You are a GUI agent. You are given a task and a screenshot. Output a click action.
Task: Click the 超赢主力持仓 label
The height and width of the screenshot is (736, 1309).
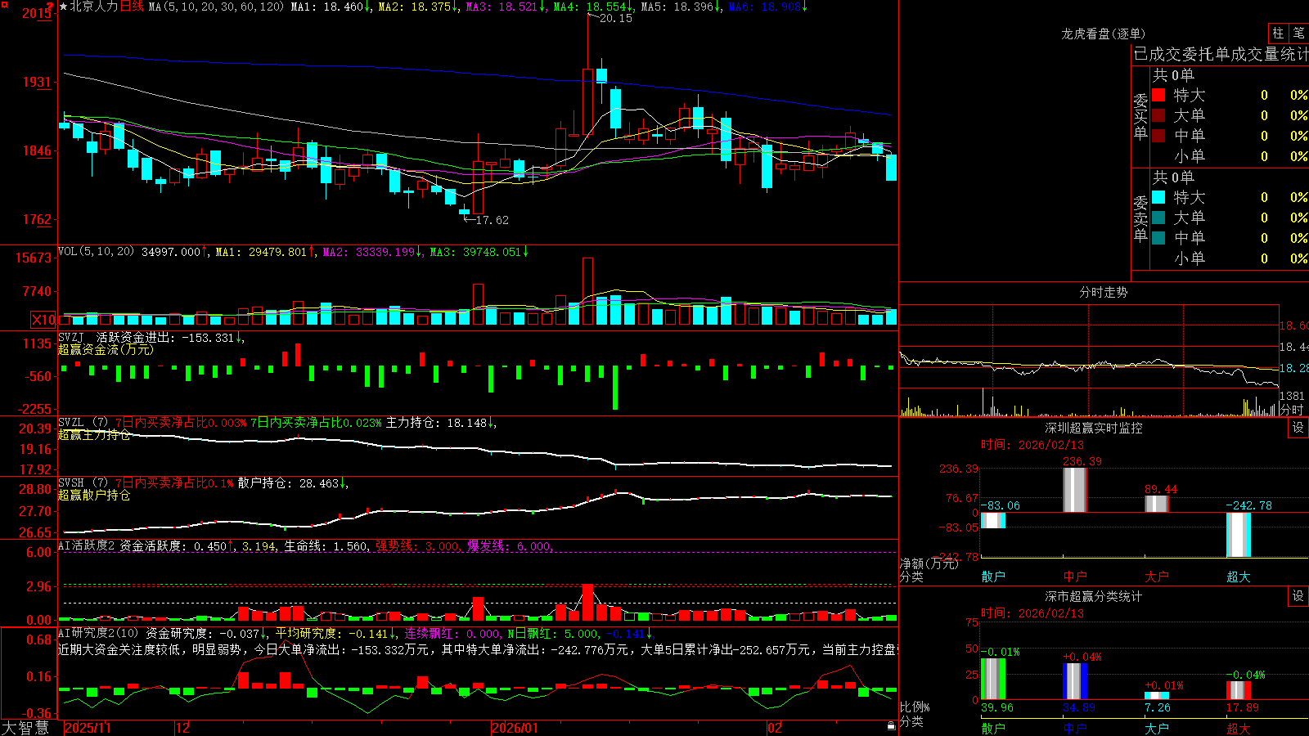[94, 434]
